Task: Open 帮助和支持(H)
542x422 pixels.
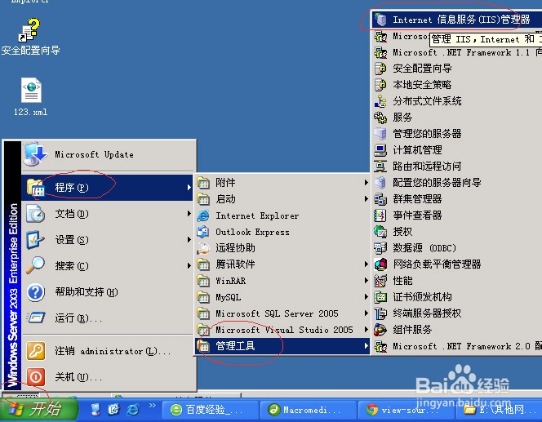Action: point(107,292)
